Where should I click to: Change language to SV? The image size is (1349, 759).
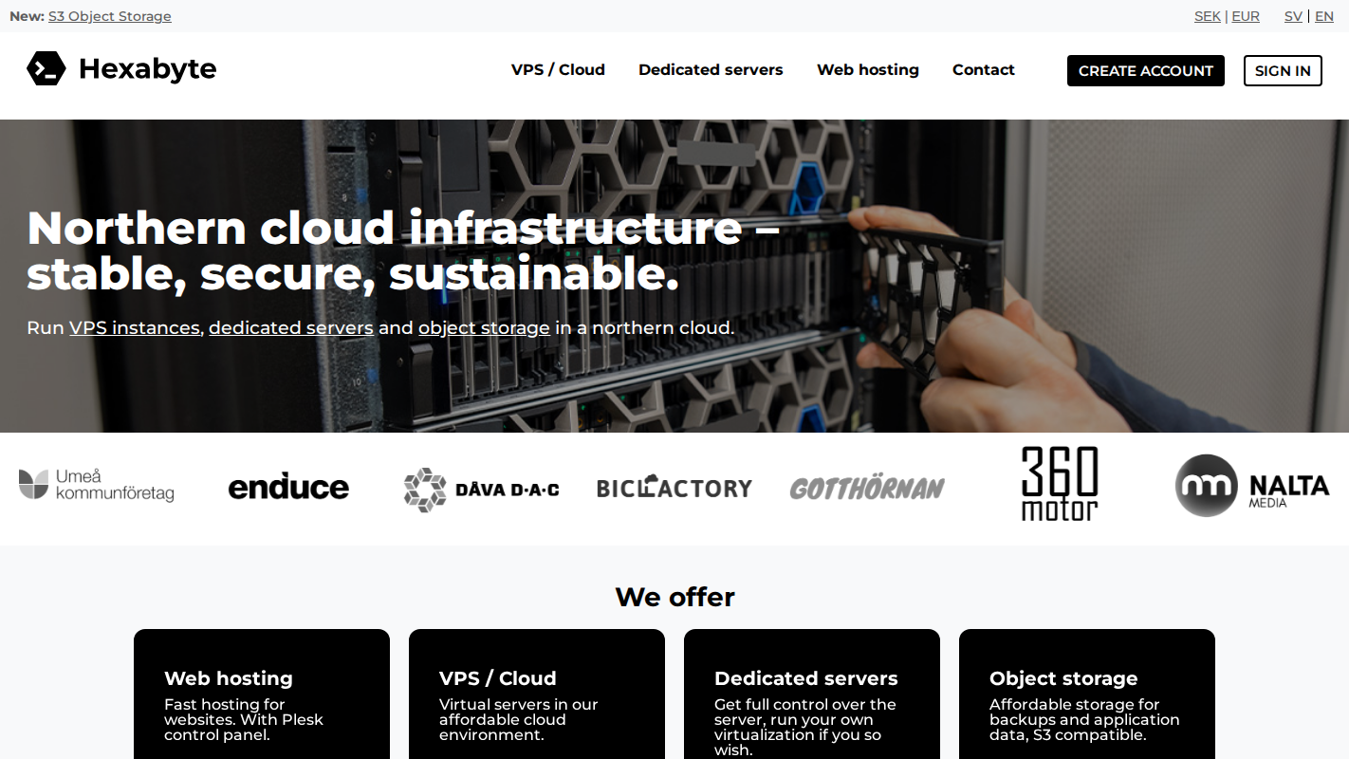[x=1293, y=16]
